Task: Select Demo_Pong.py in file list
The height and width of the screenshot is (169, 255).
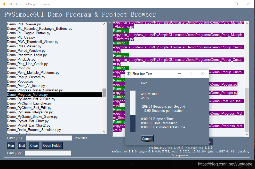Action: tap(54, 68)
